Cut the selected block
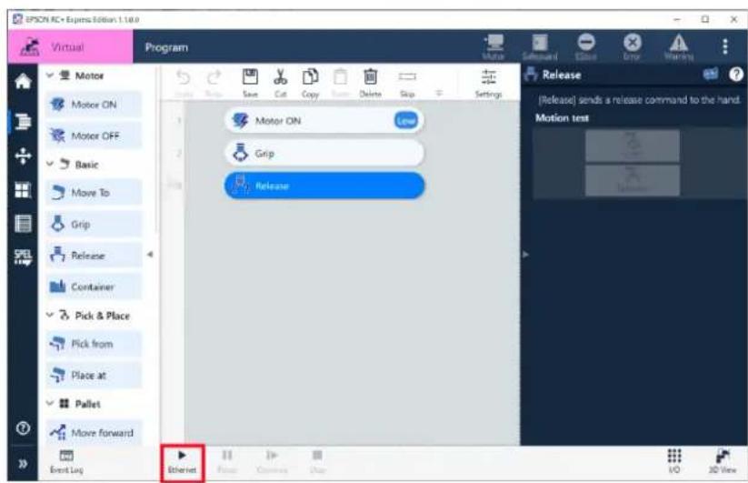Screen dimensions: 748x483 [x=281, y=83]
